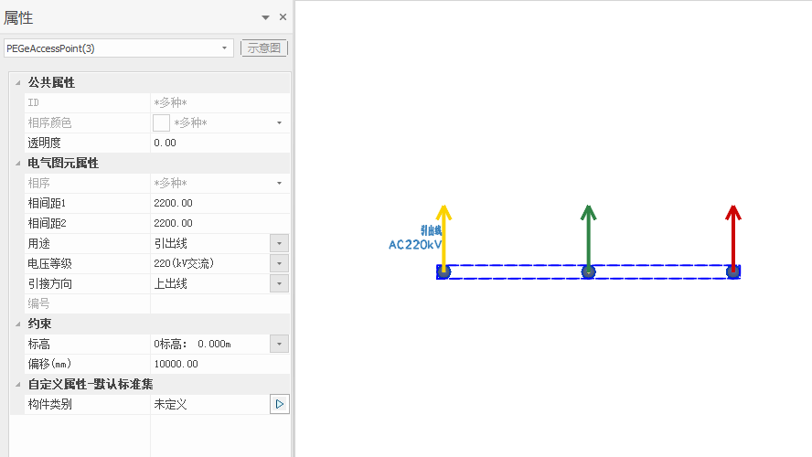Screen dimensions: 812x457
Task: Open the 相序颜色 dropdown arrow
Action: click(279, 122)
